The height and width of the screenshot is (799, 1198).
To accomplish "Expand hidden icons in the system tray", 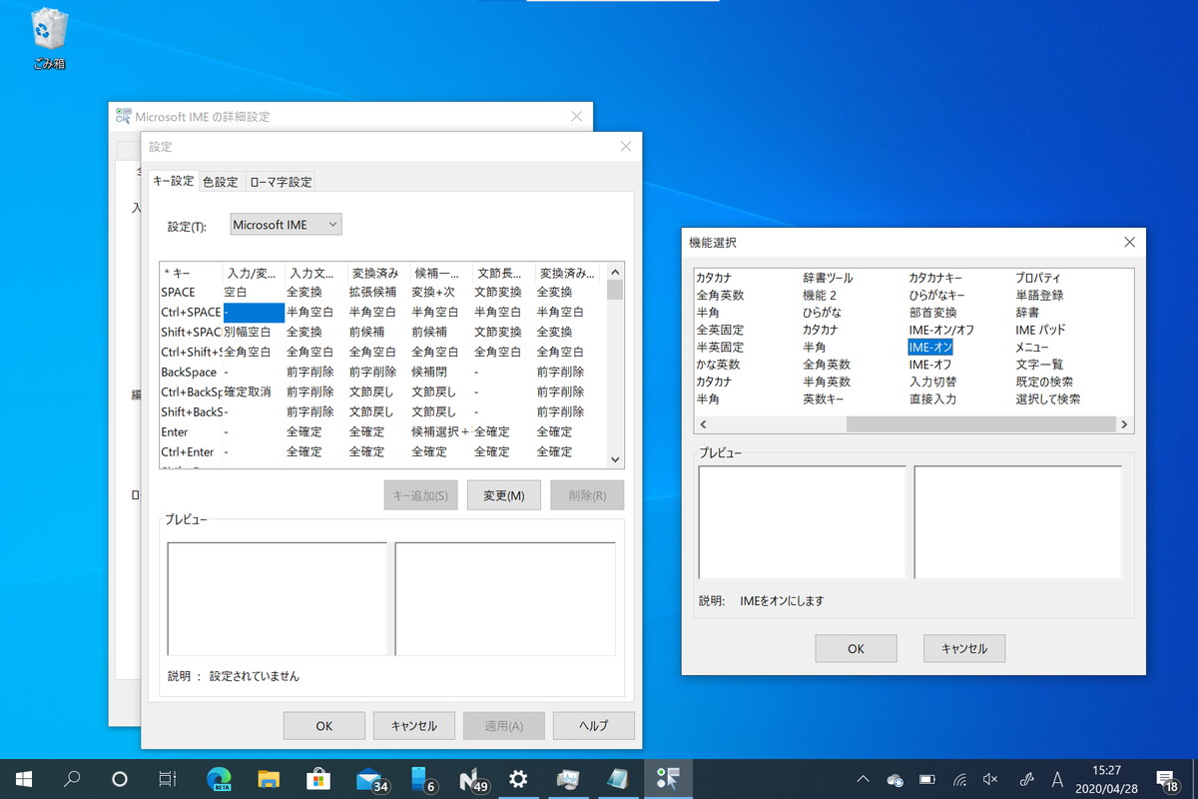I will [x=862, y=778].
